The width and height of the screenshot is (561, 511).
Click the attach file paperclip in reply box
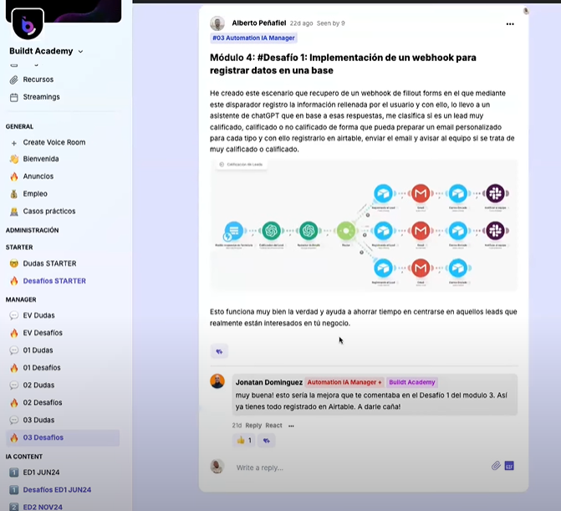pos(496,466)
